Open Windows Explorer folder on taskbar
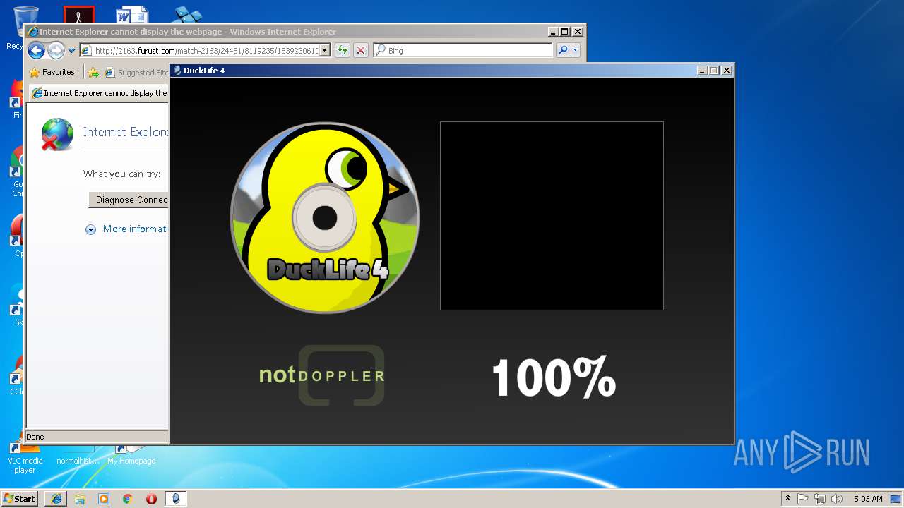 coord(80,499)
